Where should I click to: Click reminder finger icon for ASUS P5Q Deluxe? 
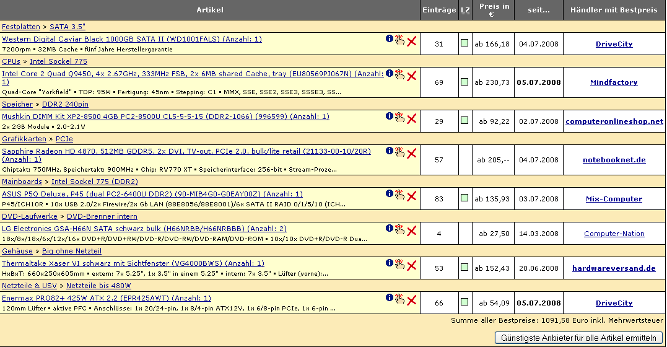click(x=399, y=195)
